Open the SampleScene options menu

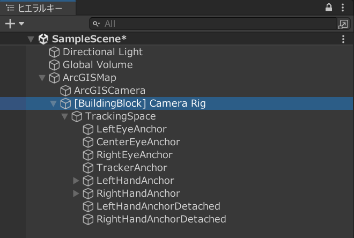tap(343, 39)
